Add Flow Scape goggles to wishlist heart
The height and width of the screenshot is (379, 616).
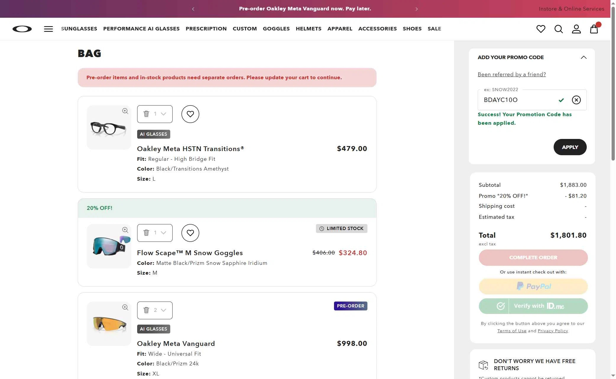click(x=190, y=233)
